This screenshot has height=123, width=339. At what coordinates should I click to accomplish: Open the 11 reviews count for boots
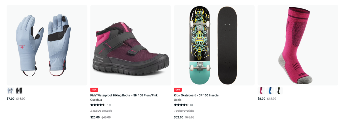109,105
